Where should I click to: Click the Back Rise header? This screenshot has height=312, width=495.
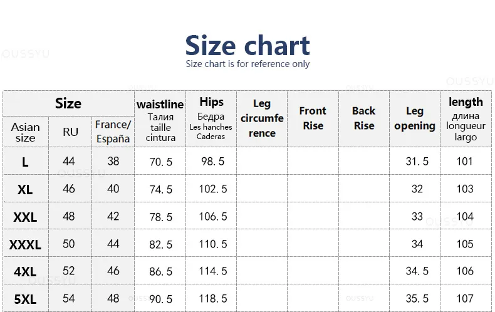click(x=364, y=118)
